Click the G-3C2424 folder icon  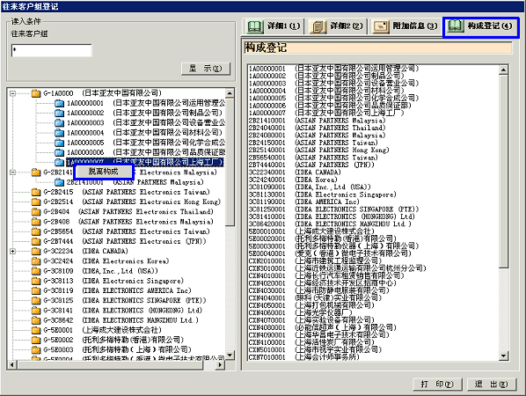click(36, 261)
